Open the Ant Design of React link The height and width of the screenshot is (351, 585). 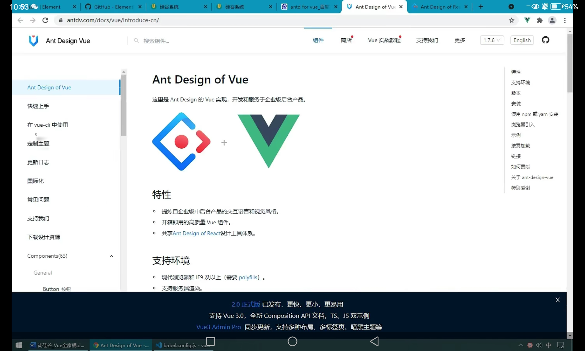[x=197, y=233]
